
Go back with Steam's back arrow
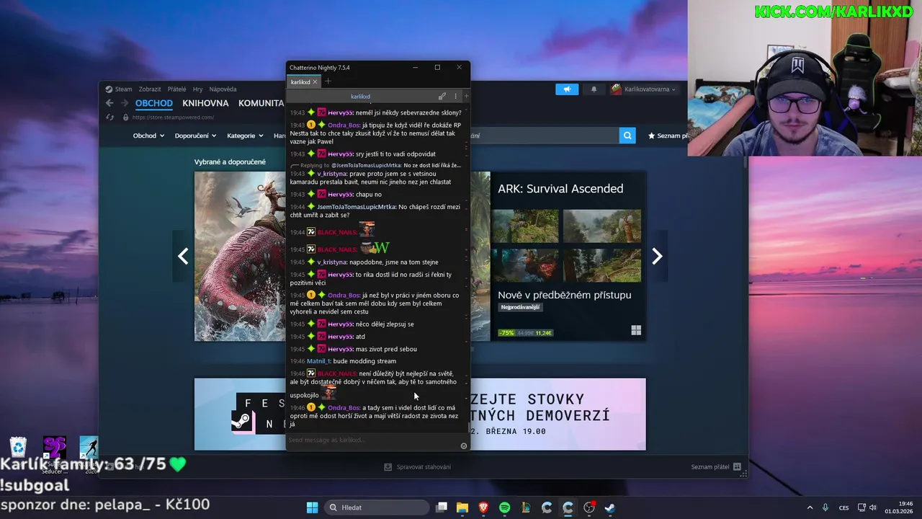(x=109, y=103)
